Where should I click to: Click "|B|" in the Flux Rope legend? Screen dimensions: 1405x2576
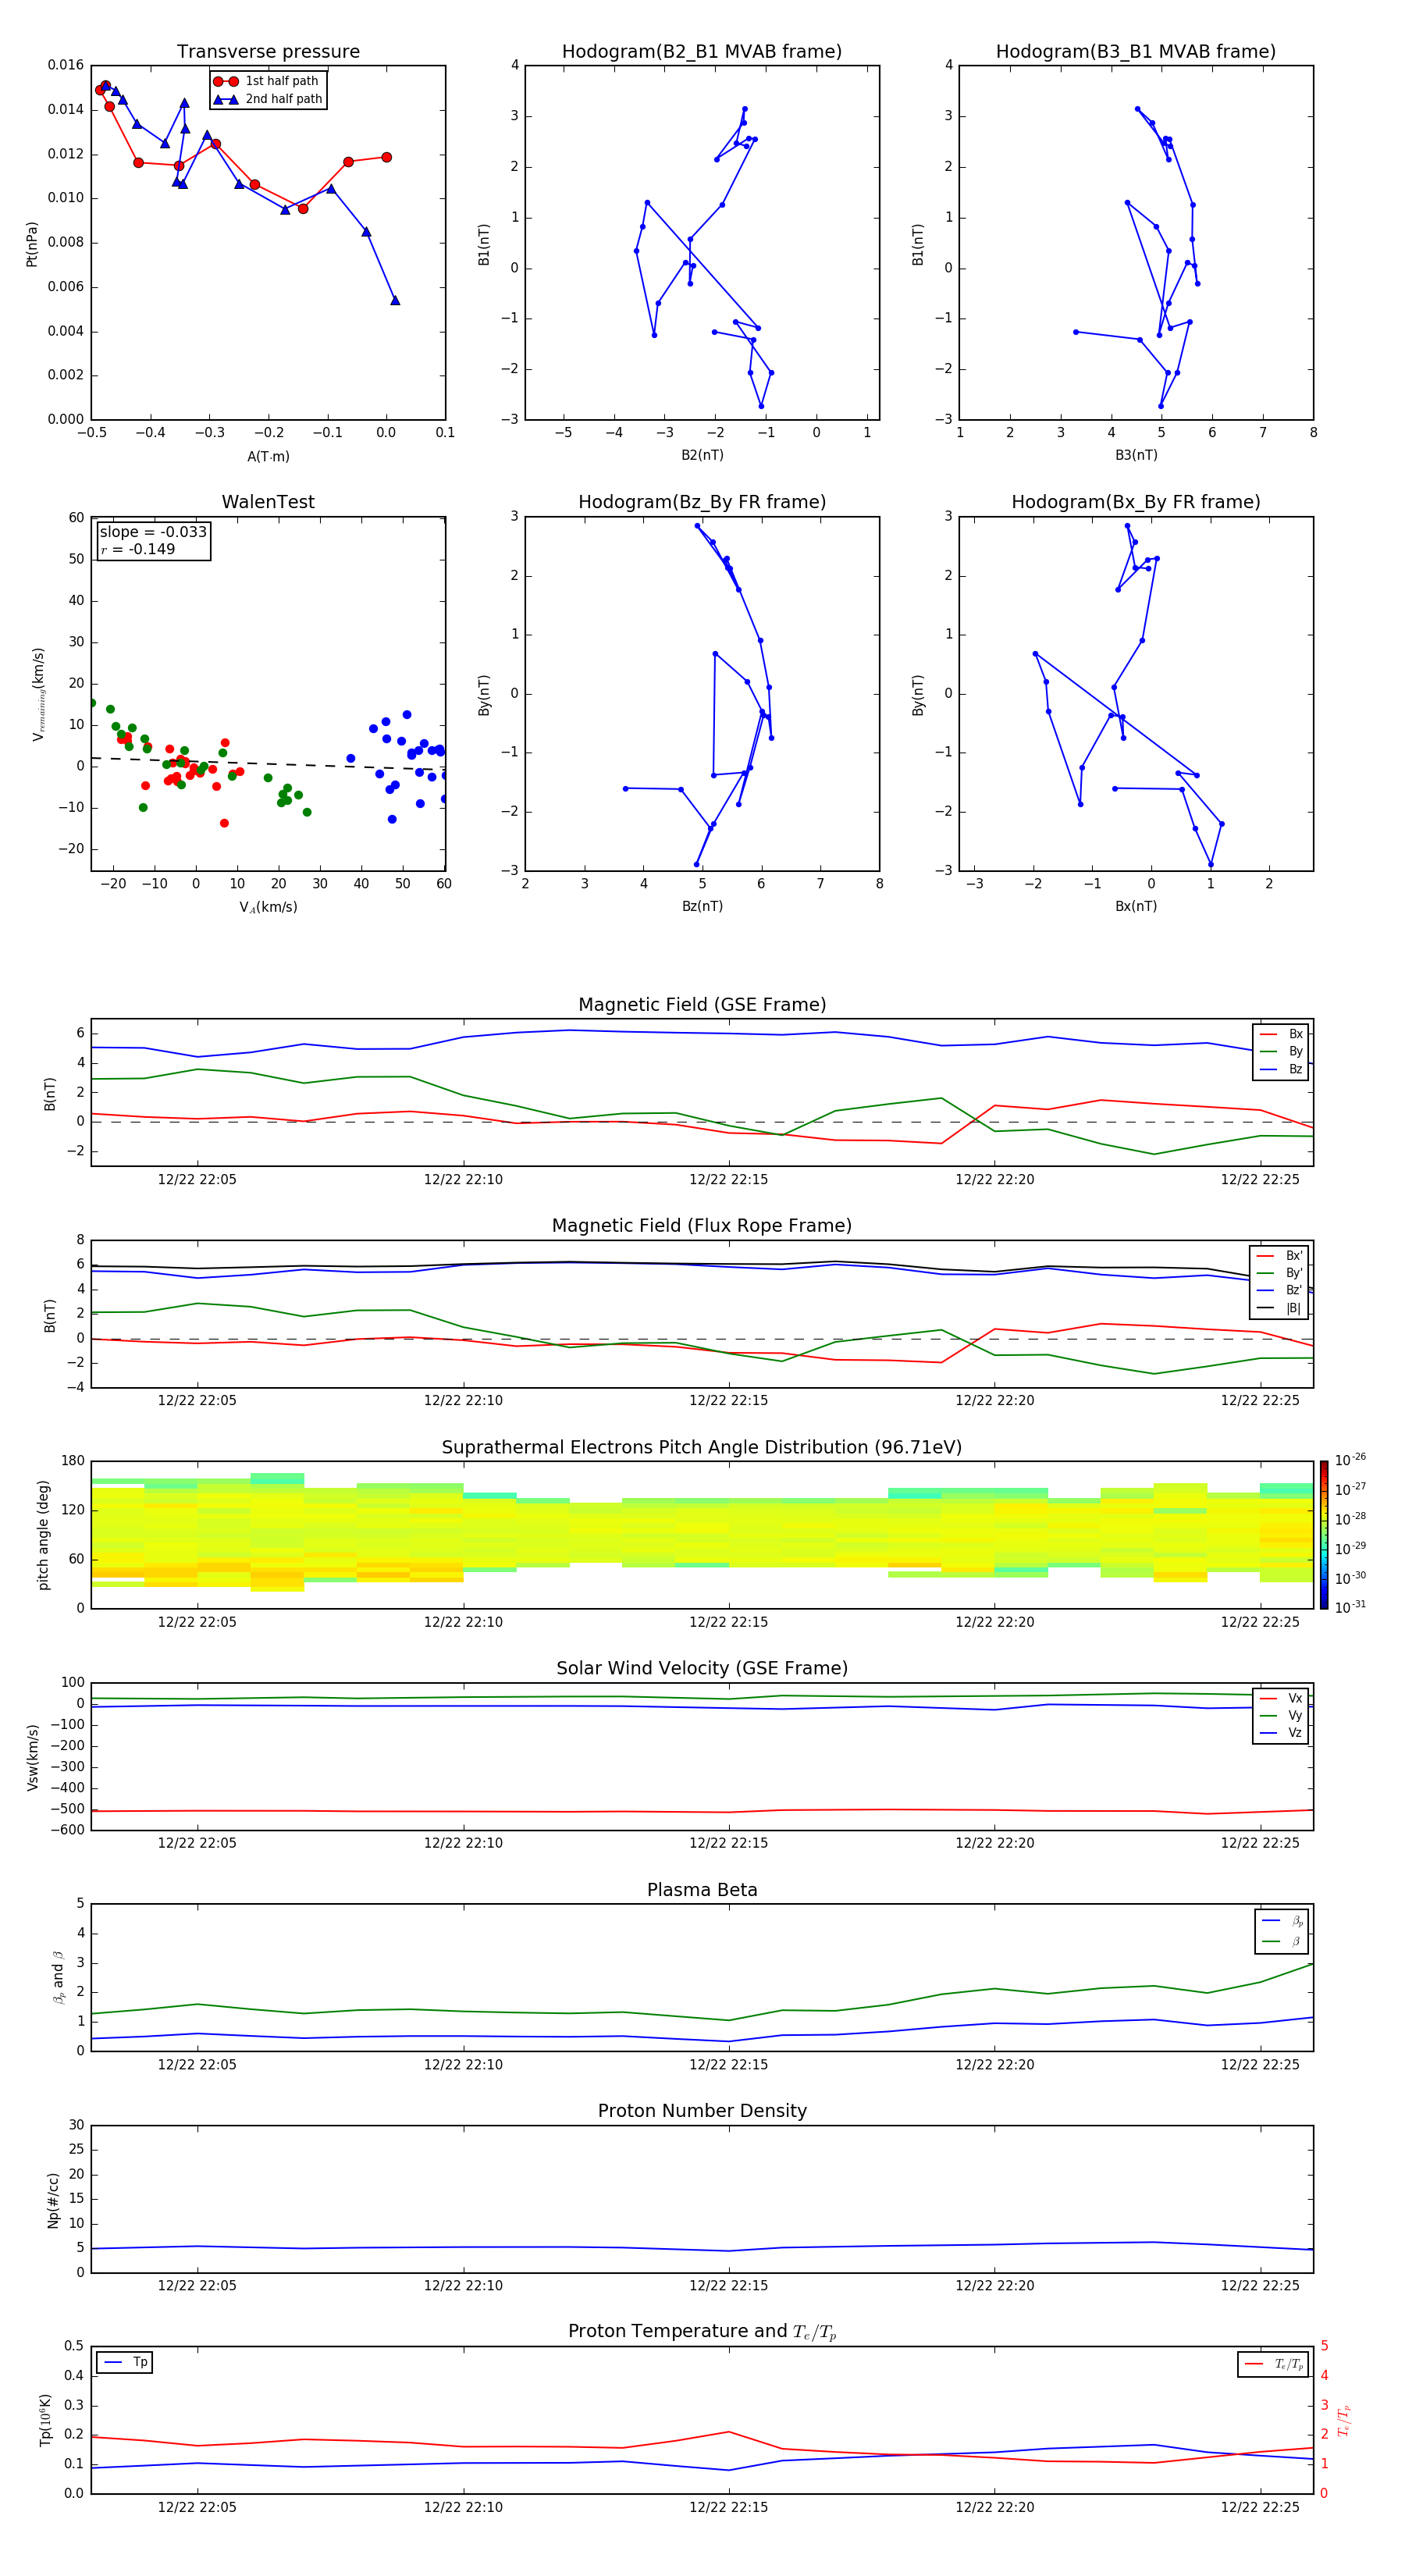(1293, 1308)
